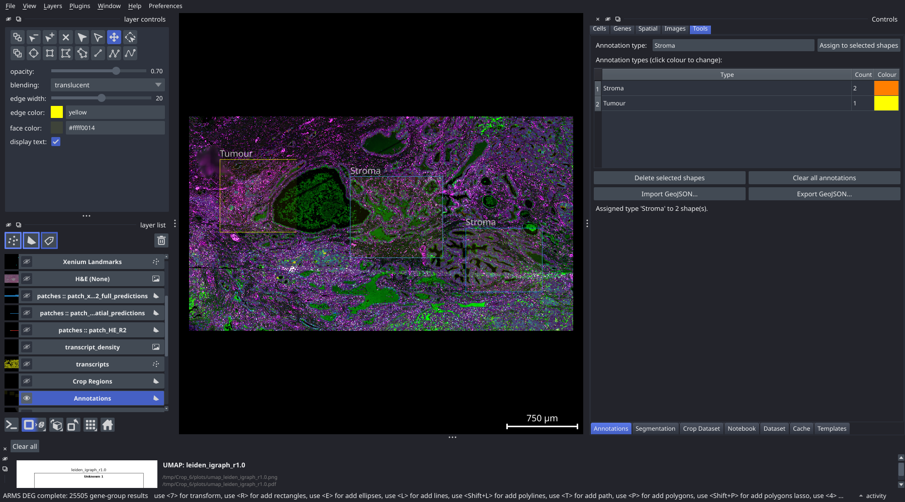Image resolution: width=905 pixels, height=502 pixels.
Task: Click Change axes order cube icon
Action: 57,425
